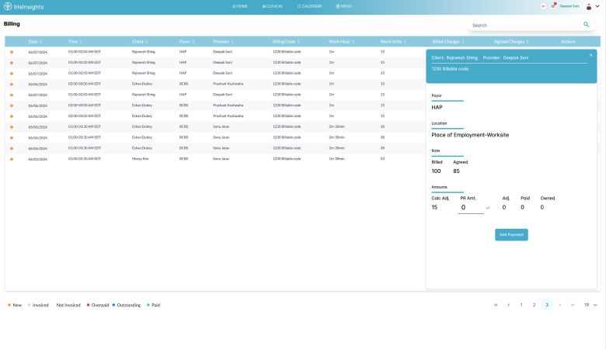Image resolution: width=606 pixels, height=349 pixels.
Task: Close the billing detail panel
Action: click(x=590, y=55)
